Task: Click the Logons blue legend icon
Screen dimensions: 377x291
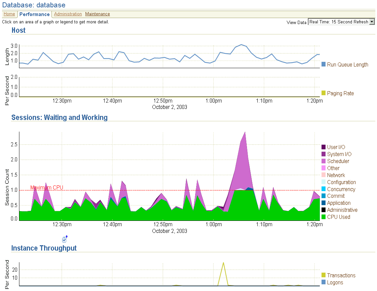Action: (323, 282)
